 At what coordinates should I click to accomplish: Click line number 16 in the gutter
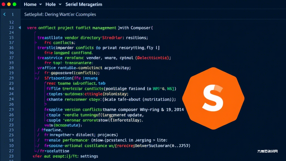click(11, 140)
